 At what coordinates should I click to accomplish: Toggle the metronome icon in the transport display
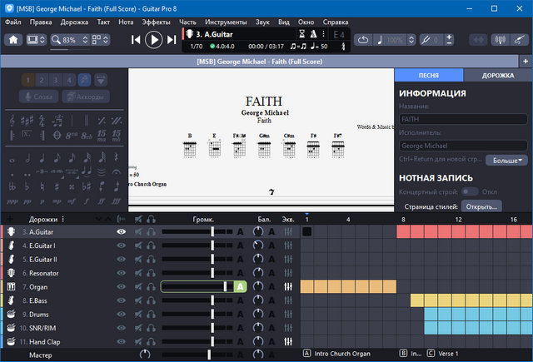[x=313, y=34]
